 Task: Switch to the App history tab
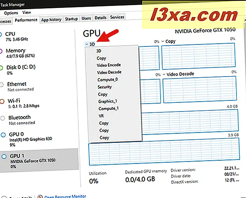tap(51, 20)
